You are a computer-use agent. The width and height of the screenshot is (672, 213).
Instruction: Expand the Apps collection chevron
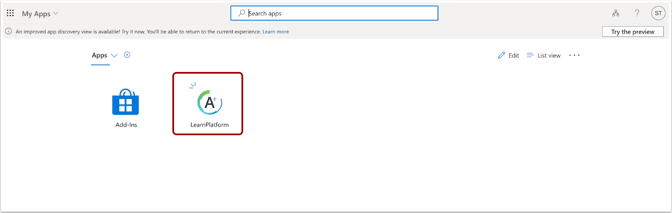[114, 55]
